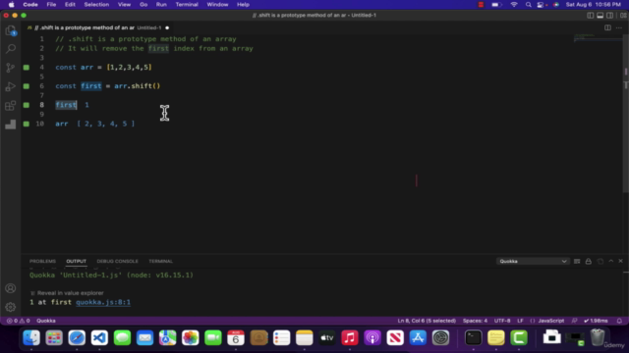Switch to the Output tab
The image size is (629, 353).
click(x=77, y=261)
